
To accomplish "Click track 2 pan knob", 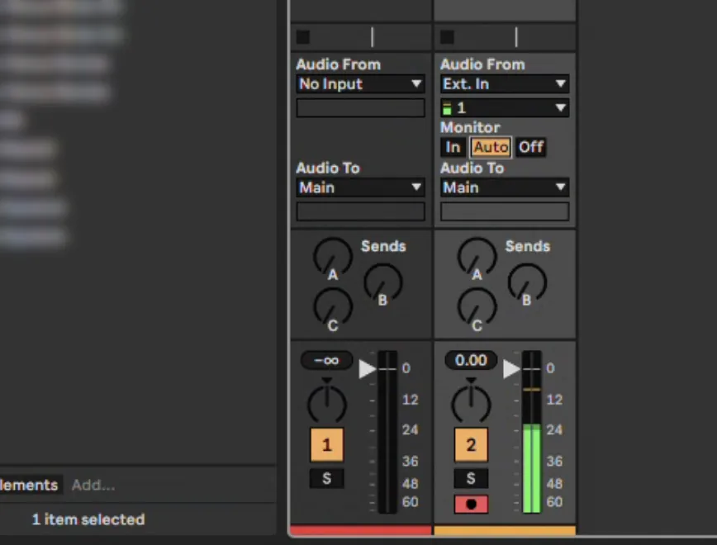I will (x=471, y=403).
